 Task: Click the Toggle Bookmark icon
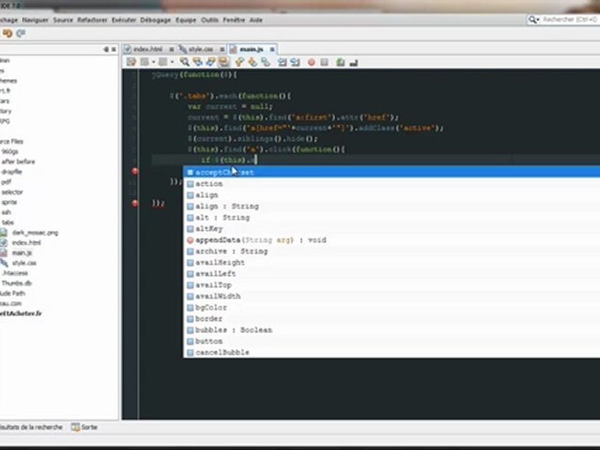pos(266,62)
